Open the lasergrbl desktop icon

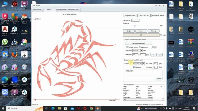click(x=191, y=68)
